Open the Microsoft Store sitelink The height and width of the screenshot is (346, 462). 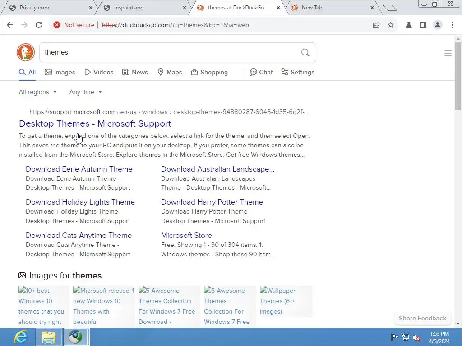pyautogui.click(x=186, y=235)
